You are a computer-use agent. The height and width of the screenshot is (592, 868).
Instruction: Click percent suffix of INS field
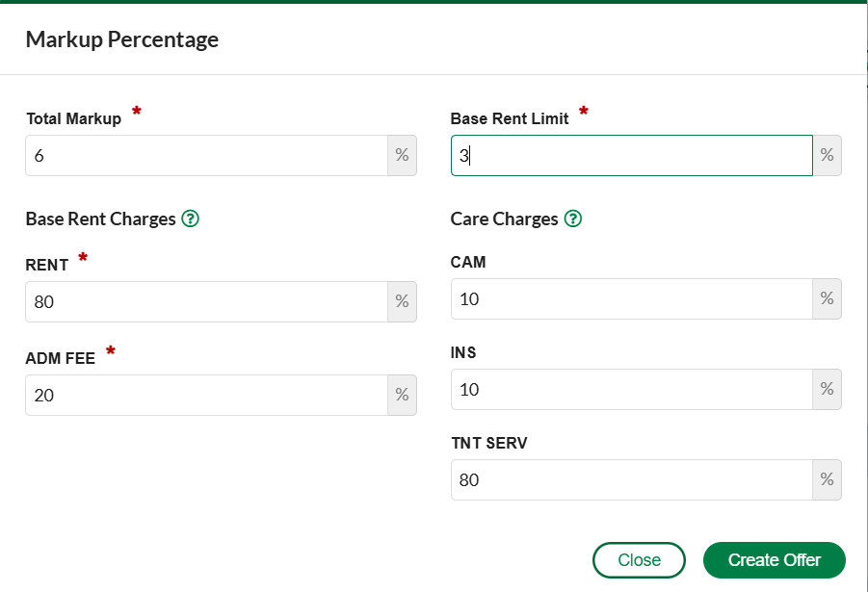tap(827, 390)
